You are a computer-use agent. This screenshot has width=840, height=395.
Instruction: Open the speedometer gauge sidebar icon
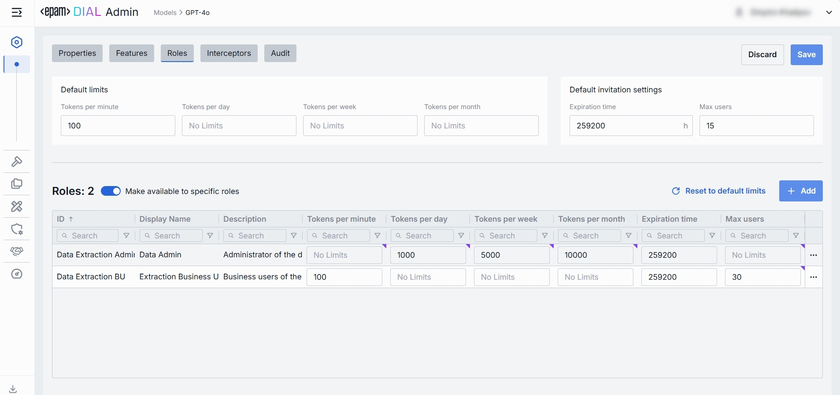17,274
